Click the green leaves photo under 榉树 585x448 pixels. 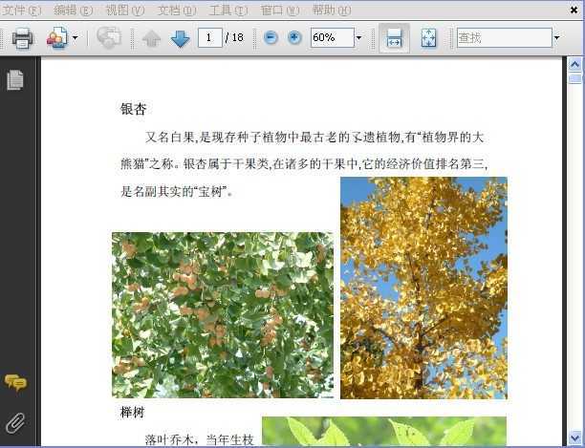[384, 431]
